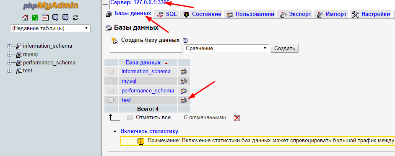Image resolution: width=395 pixels, height=156 pixels.
Task: Open the SQL query window icon
Action: click(x=45, y=18)
